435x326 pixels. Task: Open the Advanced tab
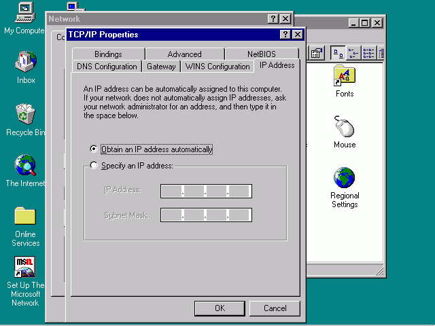point(184,54)
